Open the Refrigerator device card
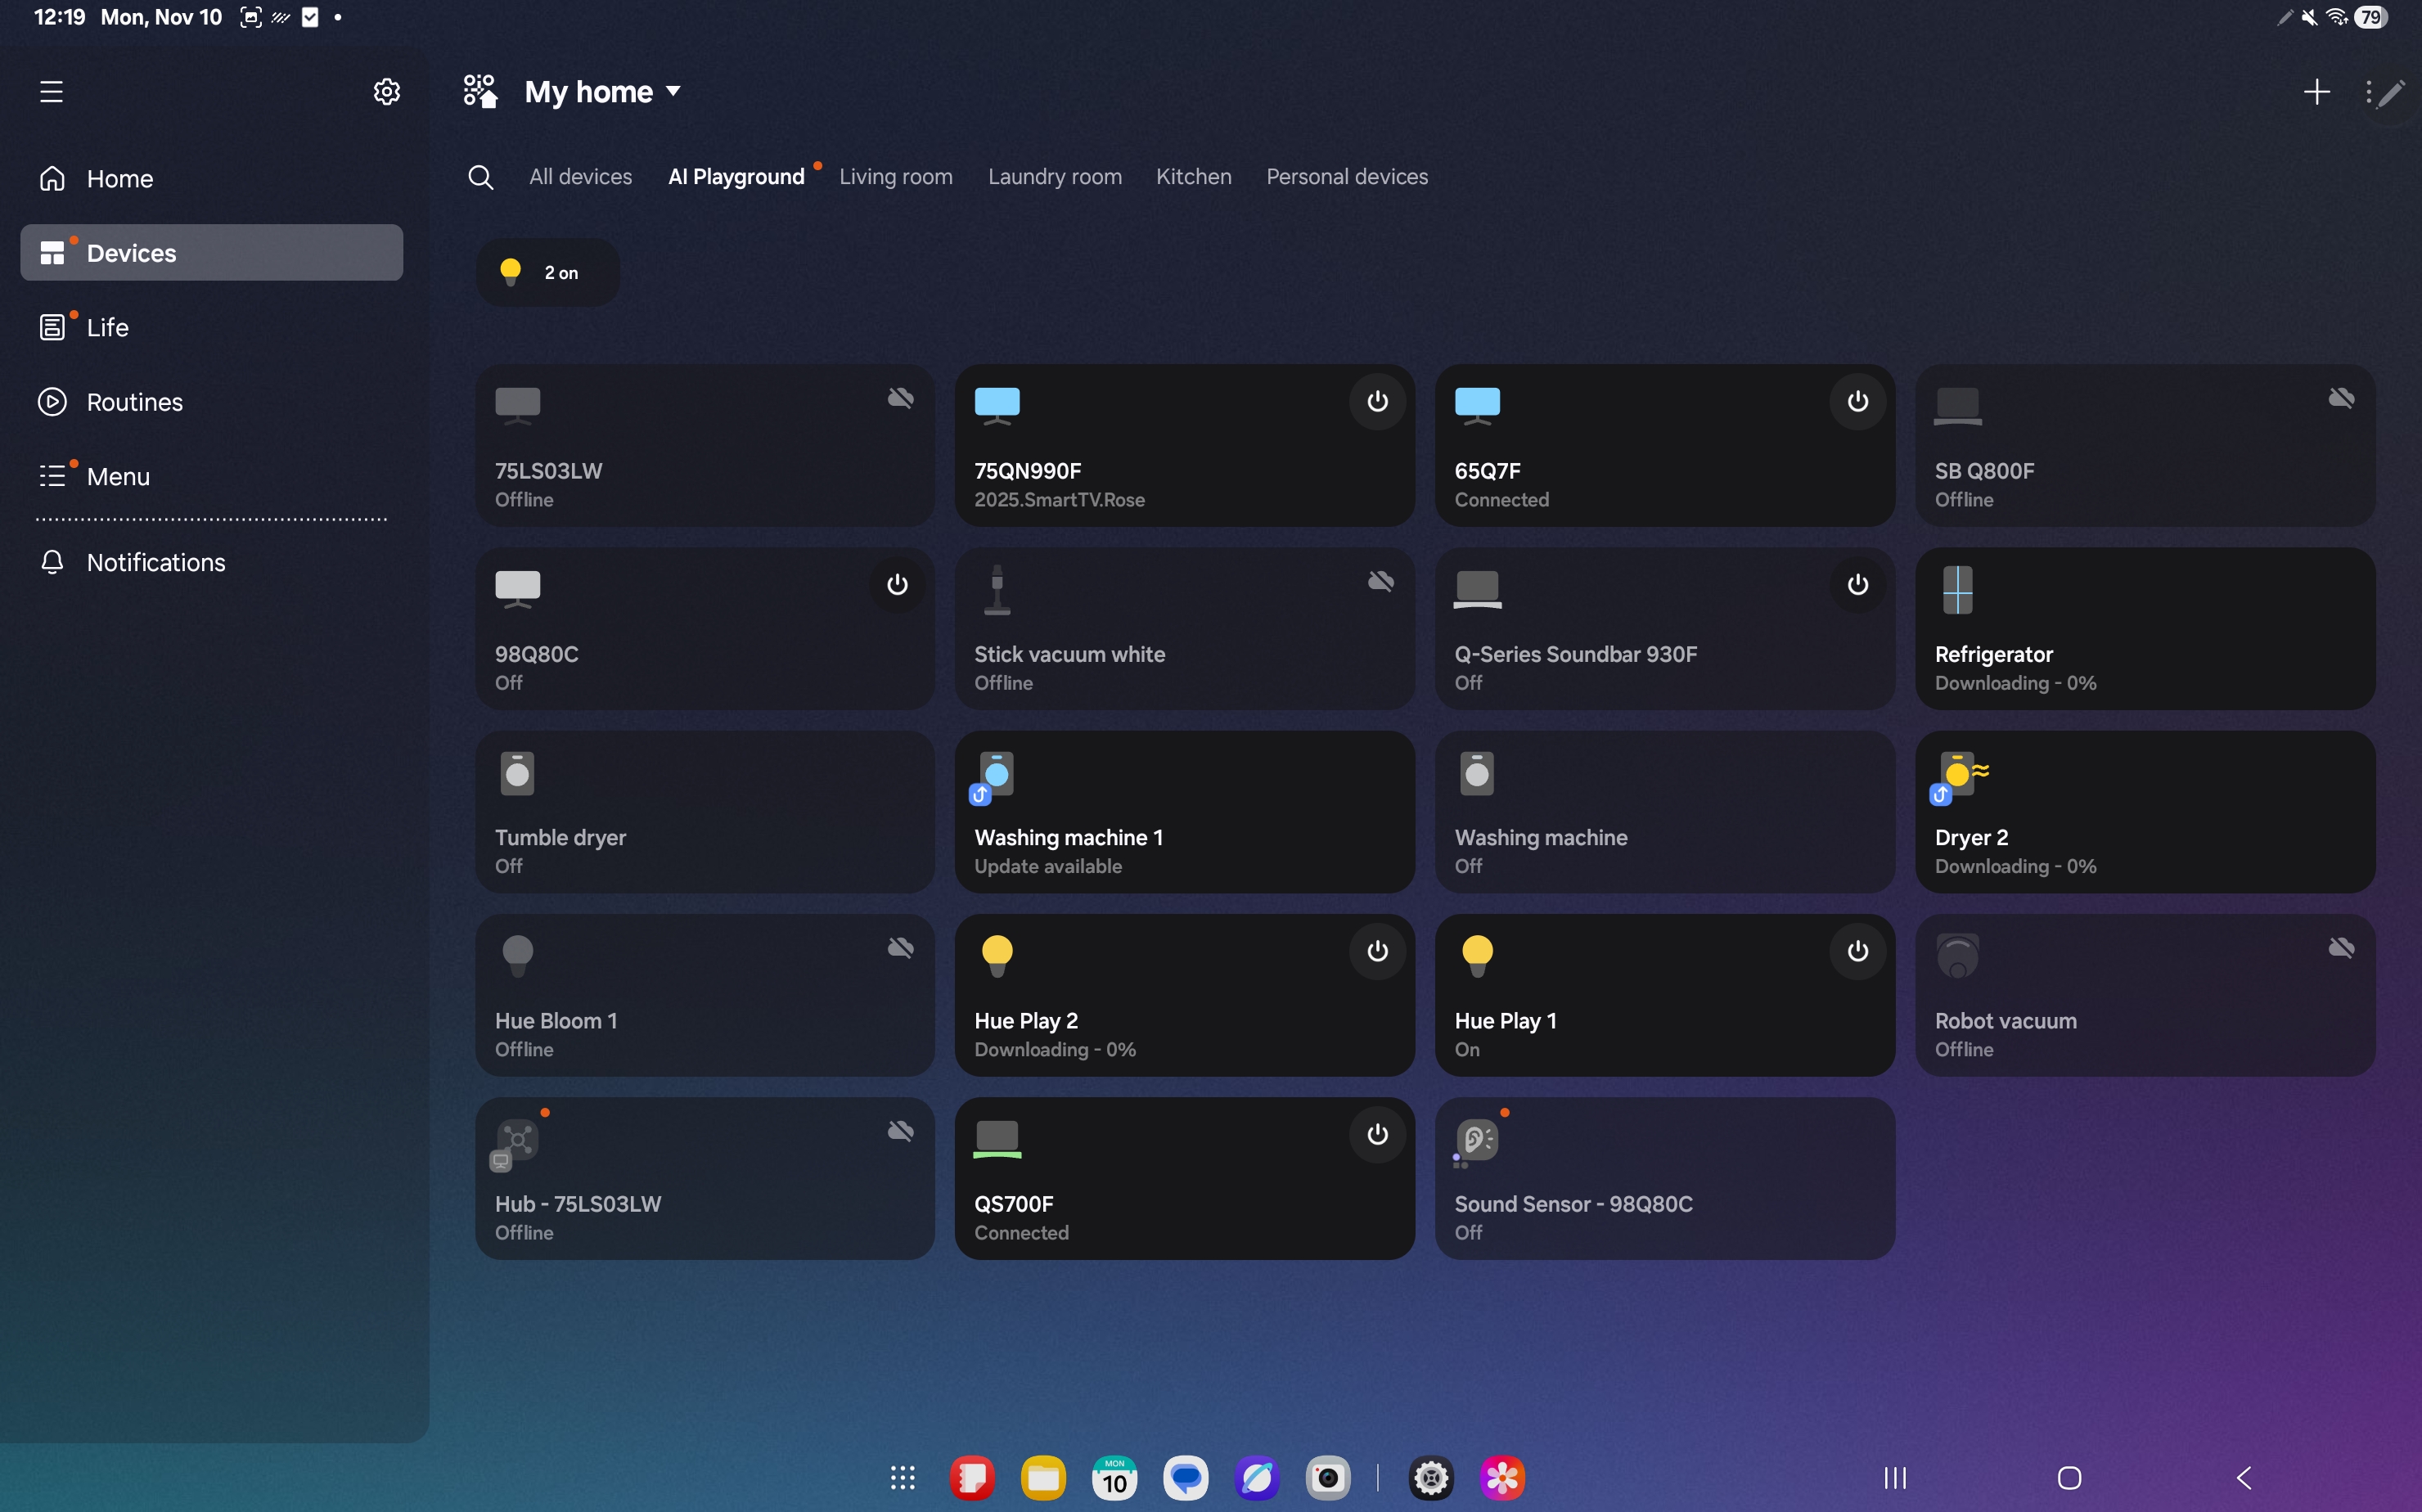 [x=2144, y=628]
